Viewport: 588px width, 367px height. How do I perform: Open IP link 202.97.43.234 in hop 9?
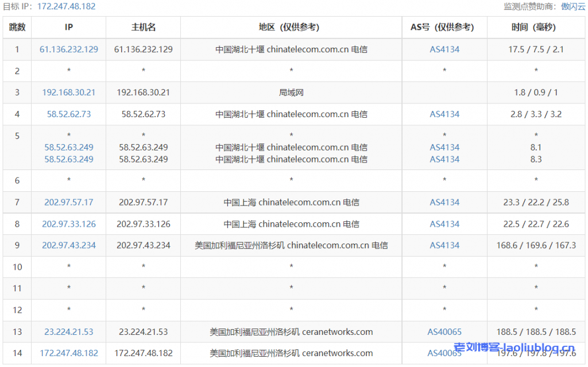pos(69,245)
